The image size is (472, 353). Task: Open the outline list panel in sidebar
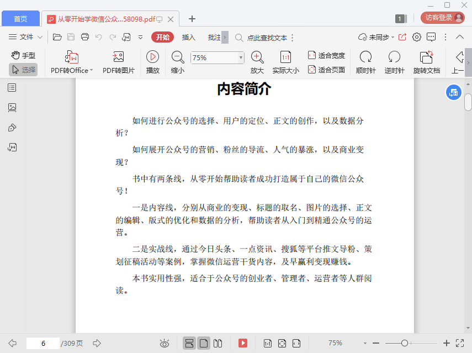click(12, 88)
